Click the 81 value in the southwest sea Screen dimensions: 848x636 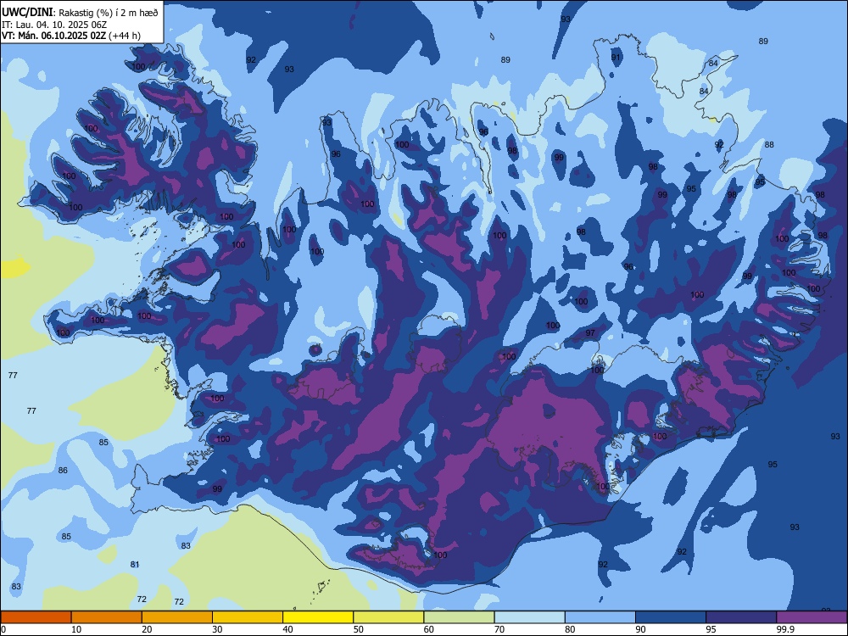pyautogui.click(x=135, y=564)
